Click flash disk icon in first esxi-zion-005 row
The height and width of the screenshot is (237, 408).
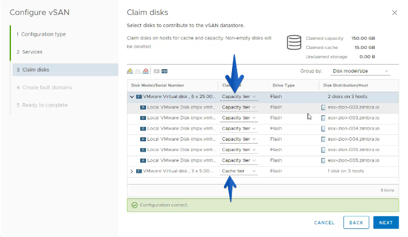143,150
